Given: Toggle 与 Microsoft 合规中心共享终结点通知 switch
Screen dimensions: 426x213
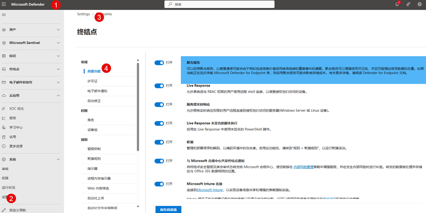Looking at the screenshot, I should [x=159, y=161].
